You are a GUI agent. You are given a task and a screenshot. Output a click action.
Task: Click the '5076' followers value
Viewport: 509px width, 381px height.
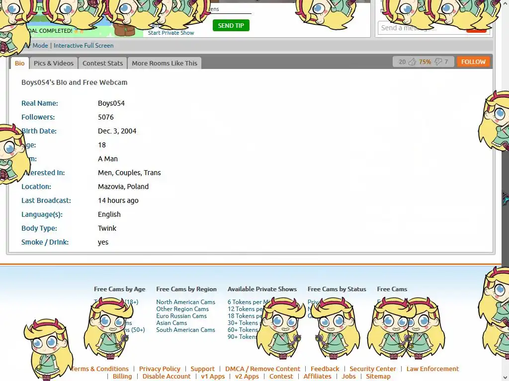point(106,117)
